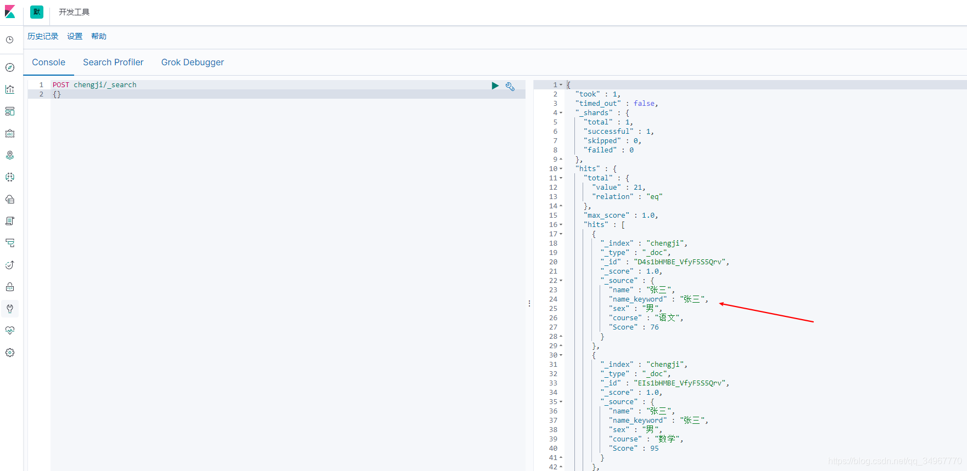Viewport: 967px width, 471px height.
Task: Switch to the Console tab
Action: [x=48, y=63]
